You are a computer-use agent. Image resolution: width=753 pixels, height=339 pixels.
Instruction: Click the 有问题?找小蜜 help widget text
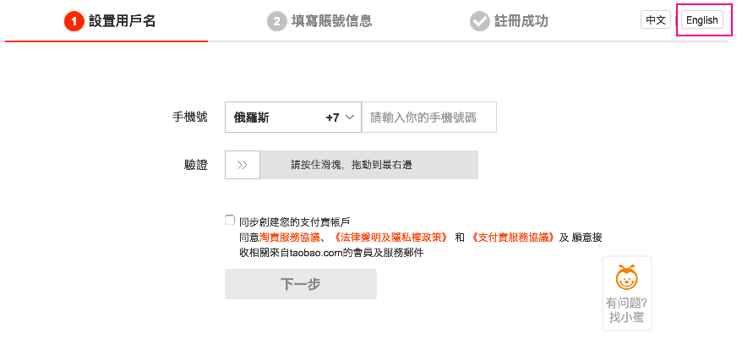coord(626,309)
